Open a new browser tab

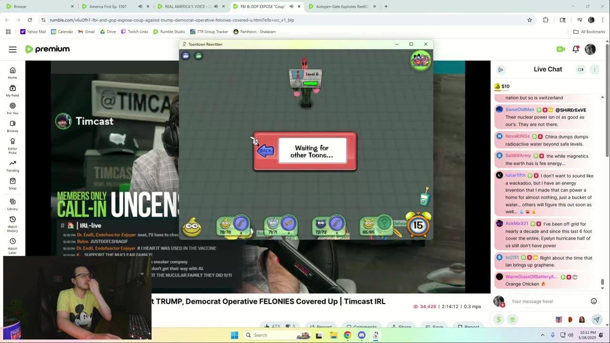[x=386, y=7]
